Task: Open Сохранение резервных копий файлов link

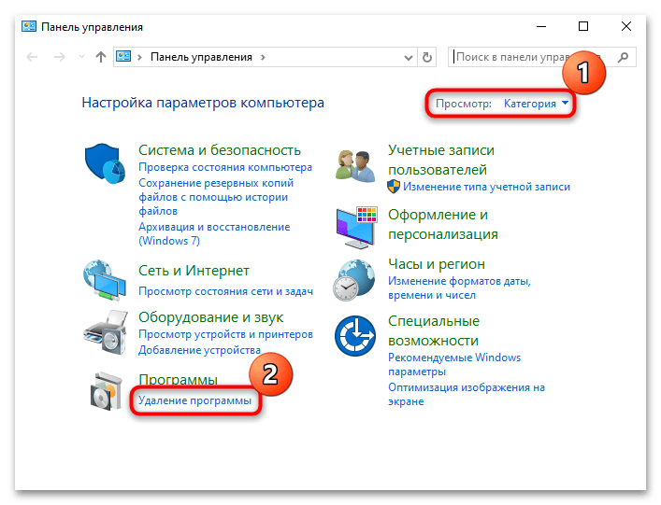Action: click(x=216, y=197)
